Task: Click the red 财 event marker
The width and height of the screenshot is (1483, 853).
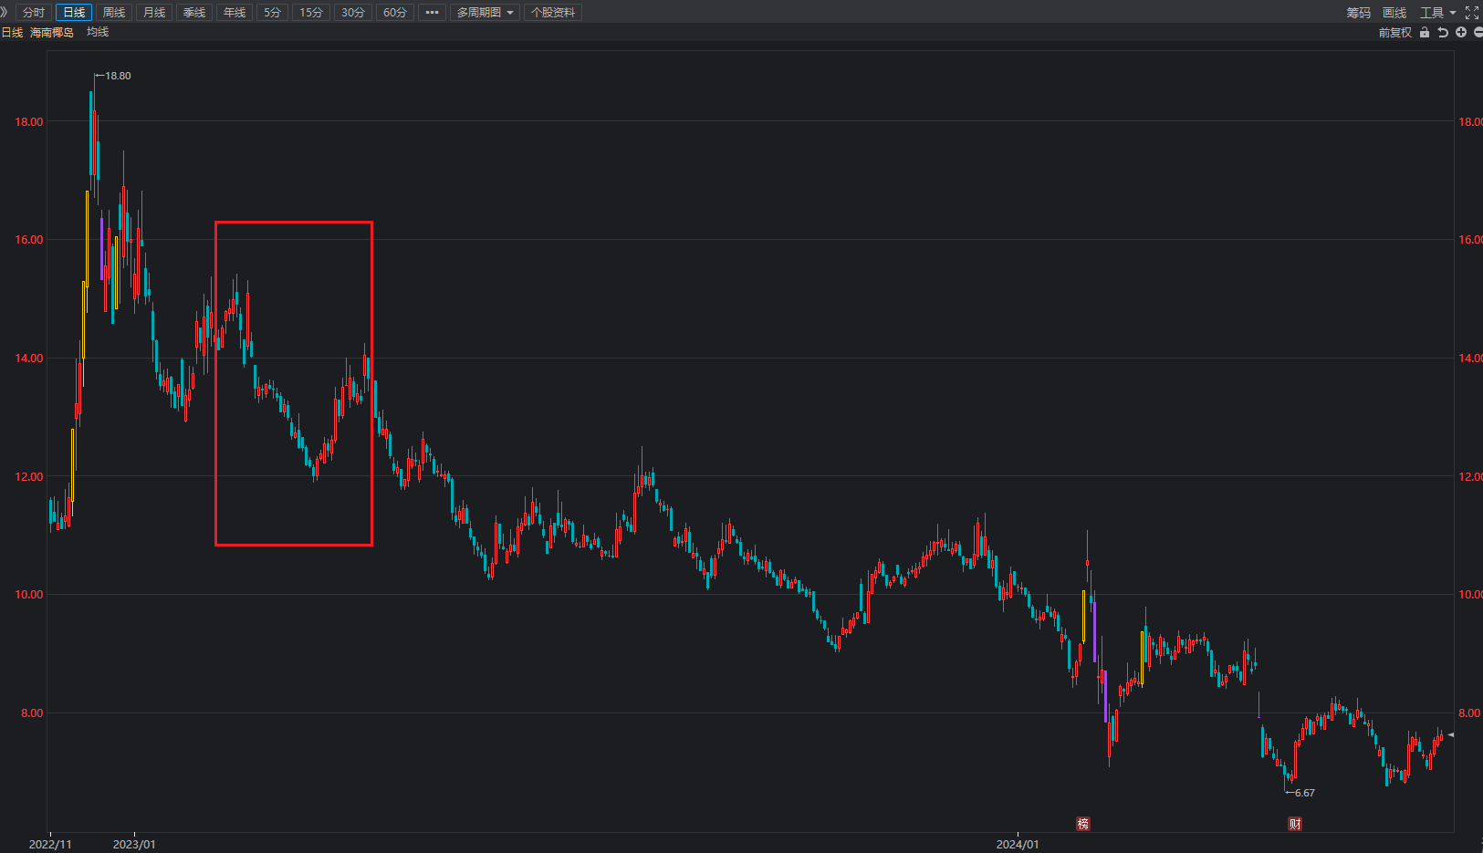Action: point(1295,824)
